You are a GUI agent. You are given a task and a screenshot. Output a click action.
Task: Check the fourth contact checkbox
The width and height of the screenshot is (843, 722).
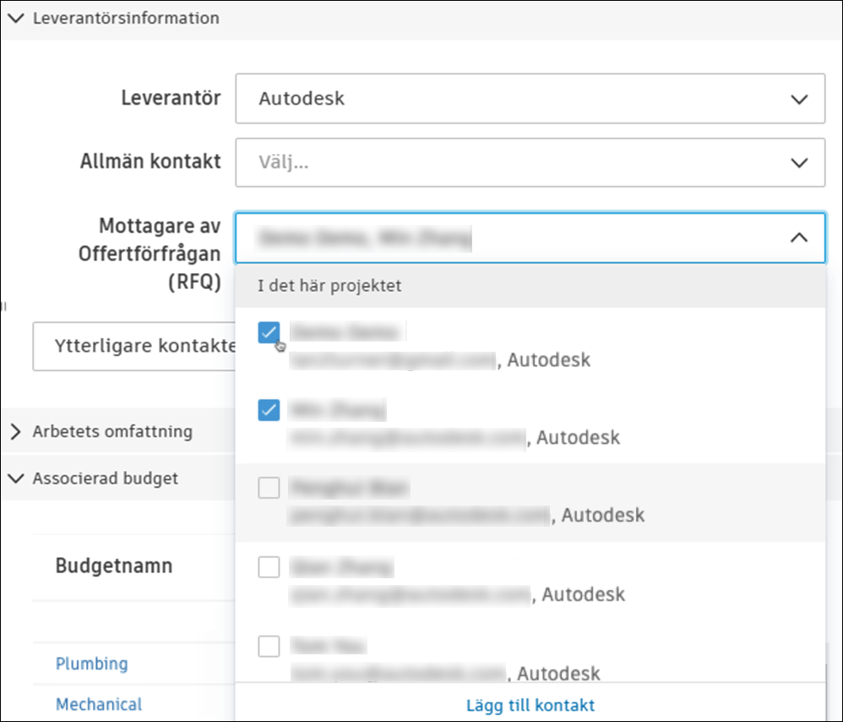point(269,566)
